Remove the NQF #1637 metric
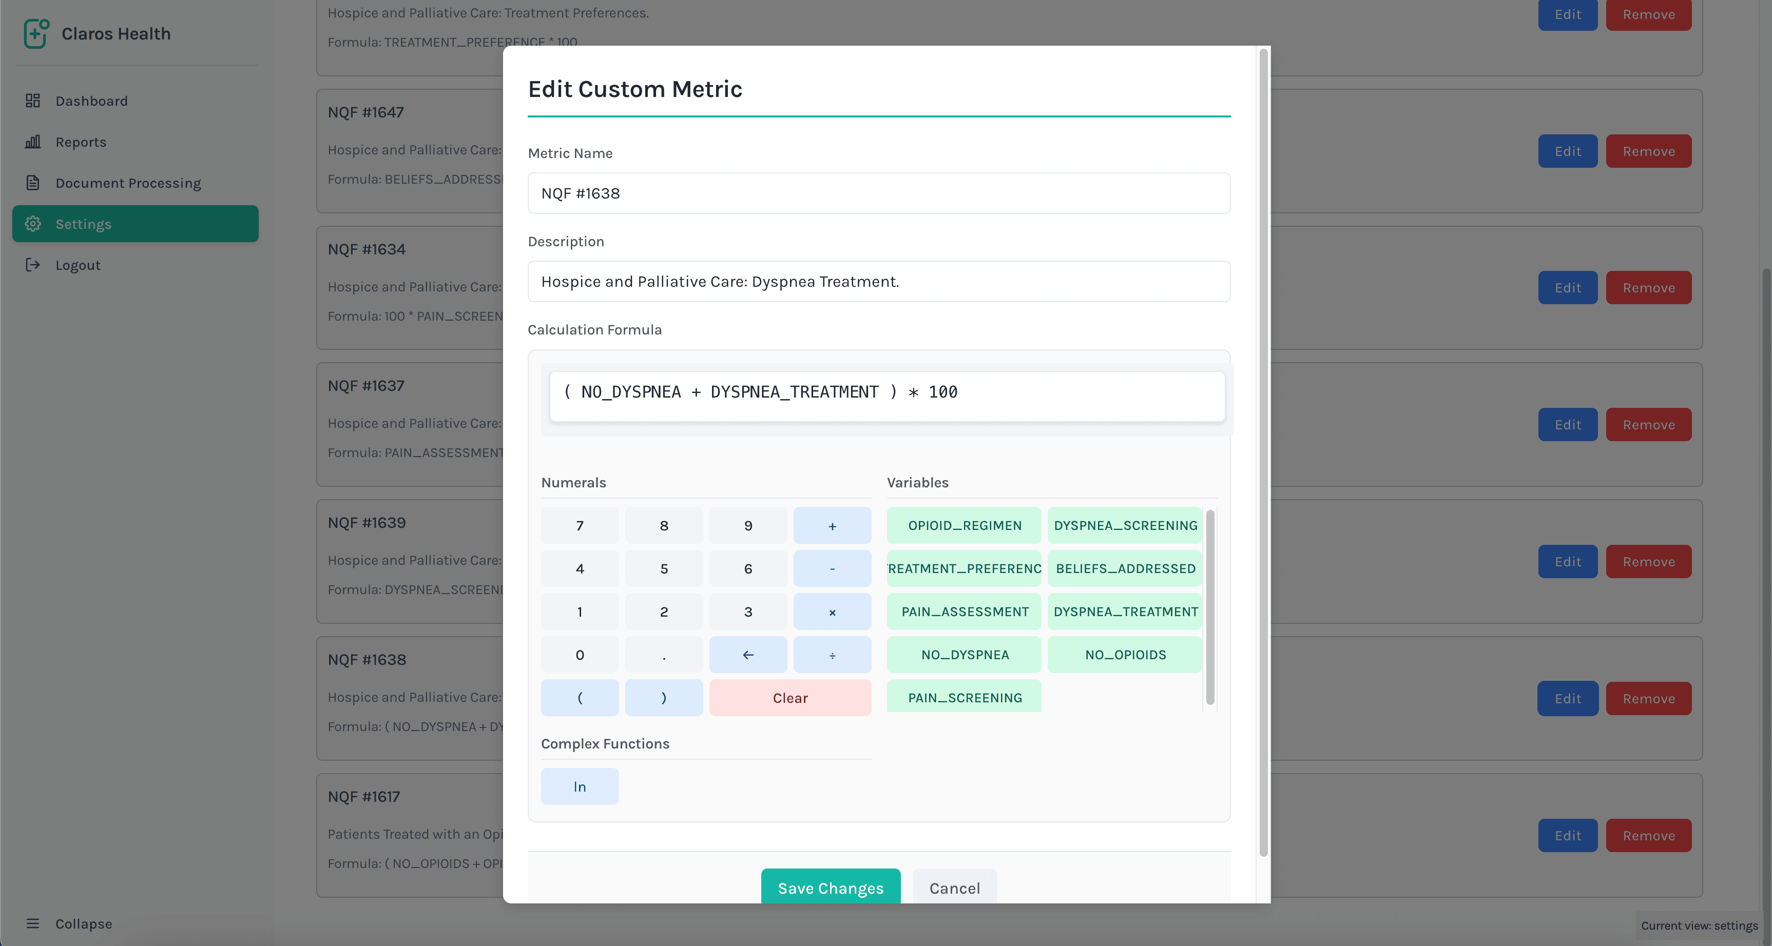Image resolution: width=1772 pixels, height=946 pixels. coord(1648,425)
